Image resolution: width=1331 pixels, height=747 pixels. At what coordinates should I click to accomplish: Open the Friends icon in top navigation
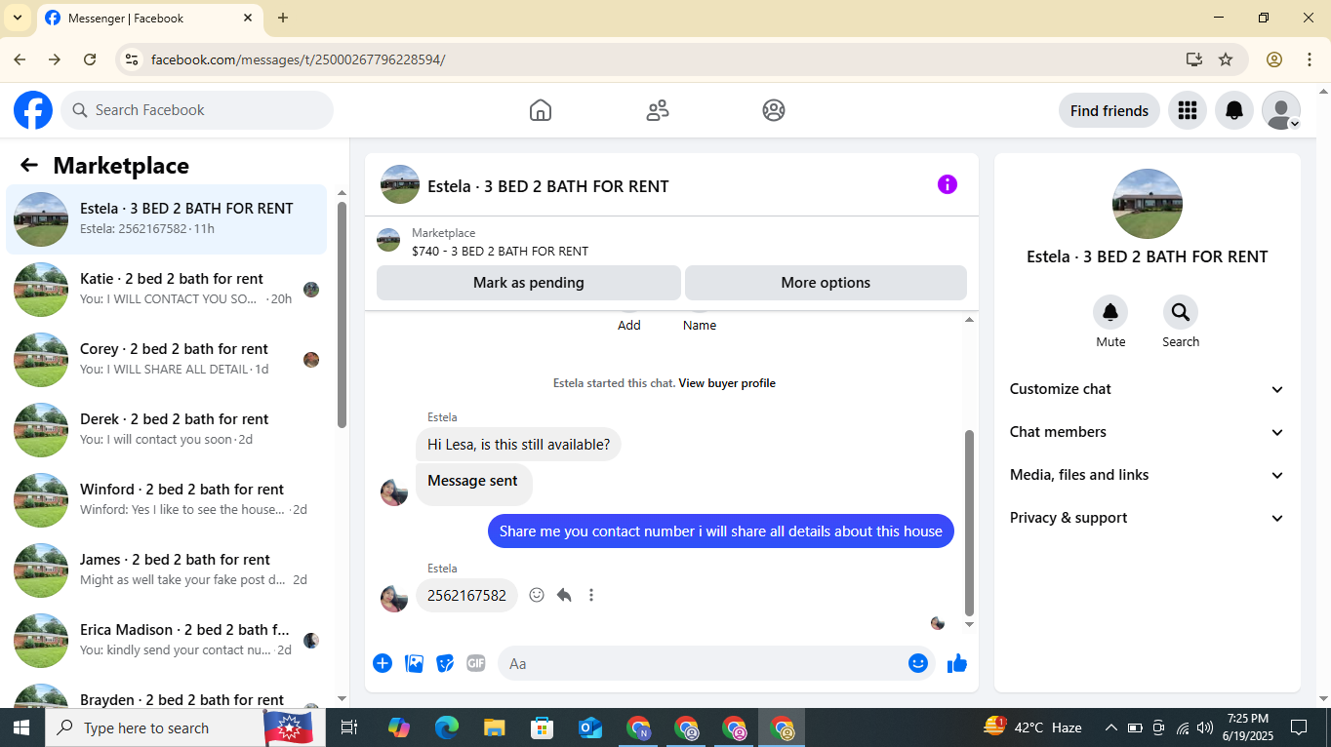(658, 110)
